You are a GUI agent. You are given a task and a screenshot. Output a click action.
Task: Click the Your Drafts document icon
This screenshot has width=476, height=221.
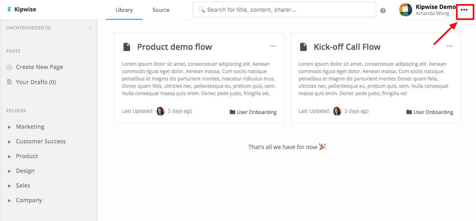9,82
